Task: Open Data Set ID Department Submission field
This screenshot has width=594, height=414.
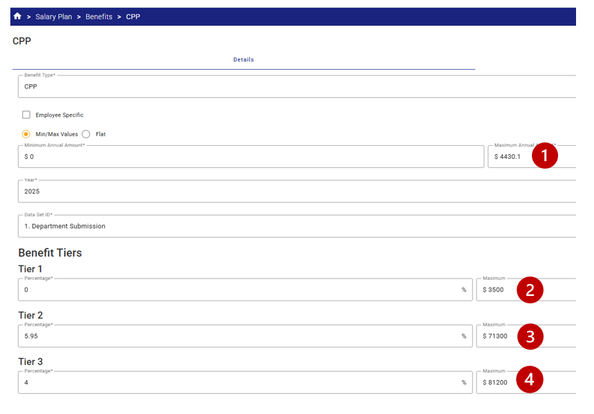Action: [x=297, y=226]
